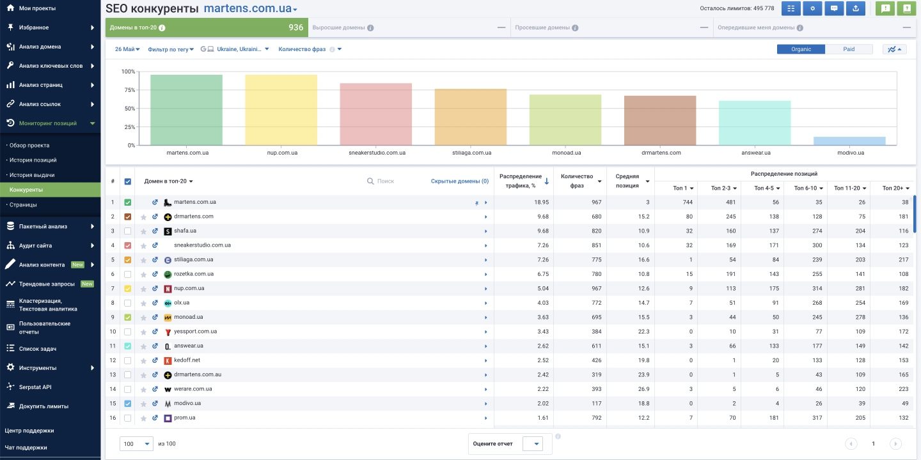Click the pin icon on martens.com.ua row

click(x=476, y=203)
